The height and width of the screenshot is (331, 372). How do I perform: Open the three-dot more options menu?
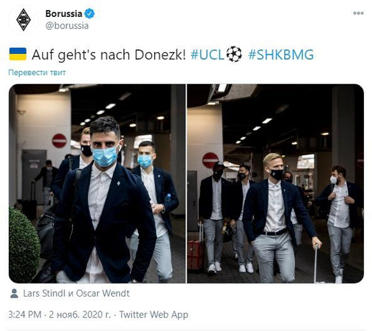358,13
